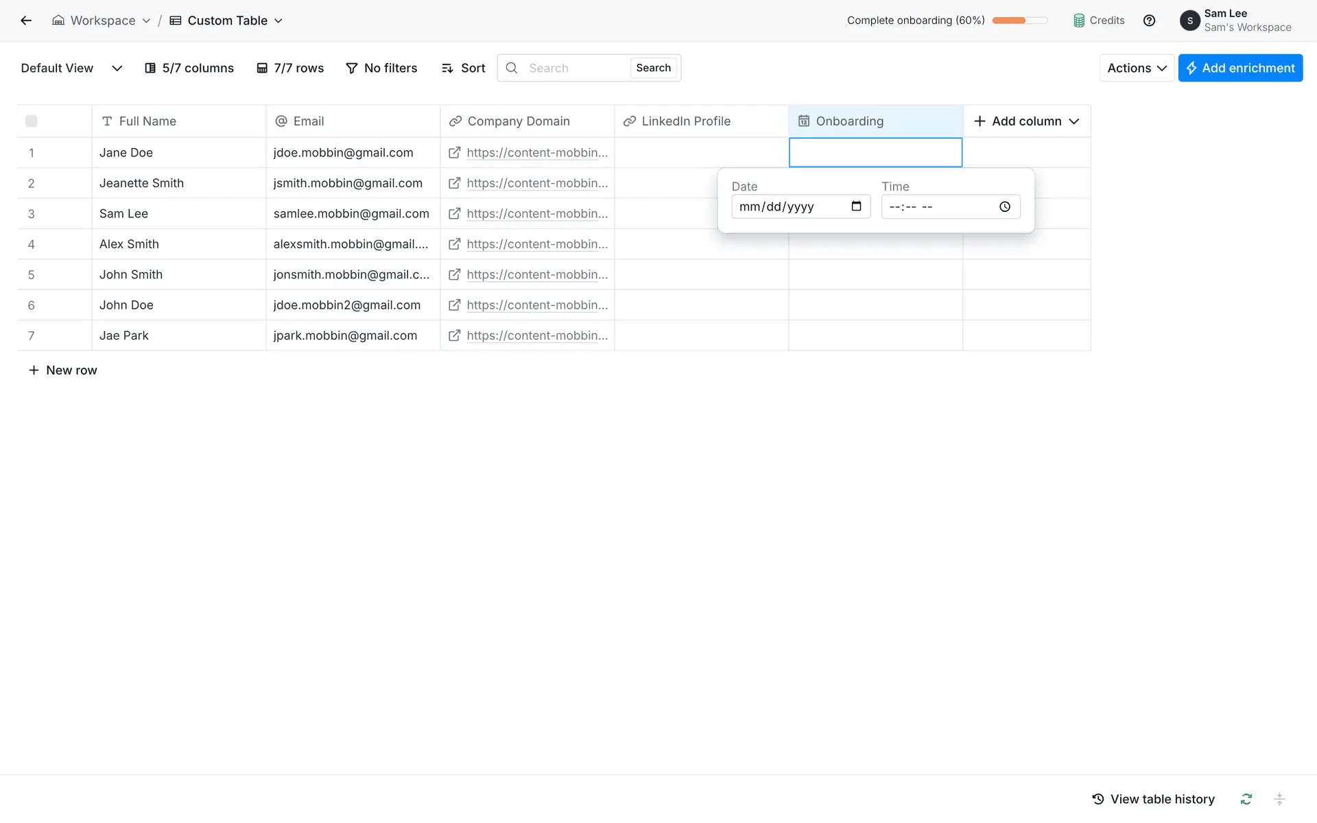Click clock icon in Time field

(1005, 206)
